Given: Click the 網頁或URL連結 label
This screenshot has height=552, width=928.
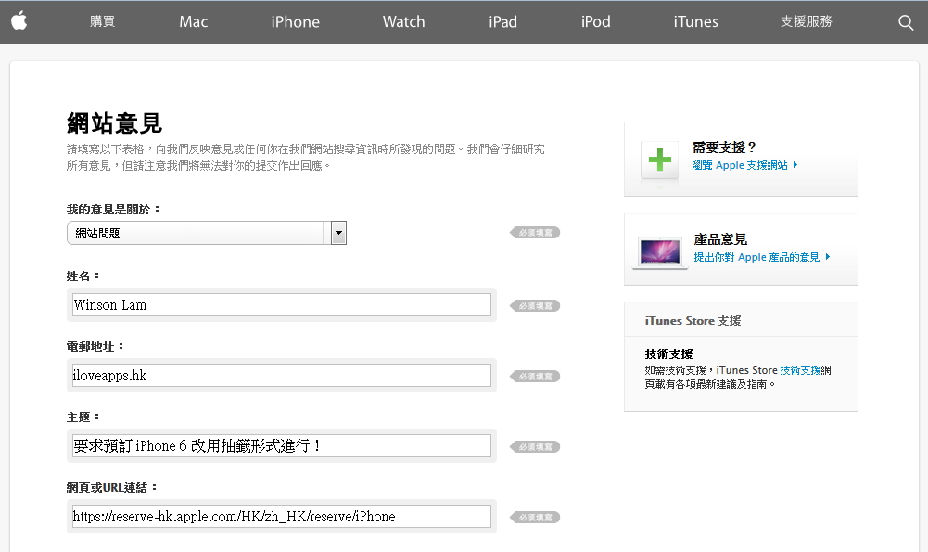Looking at the screenshot, I should [x=112, y=487].
